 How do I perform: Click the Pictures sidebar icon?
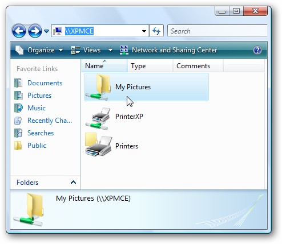18,96
